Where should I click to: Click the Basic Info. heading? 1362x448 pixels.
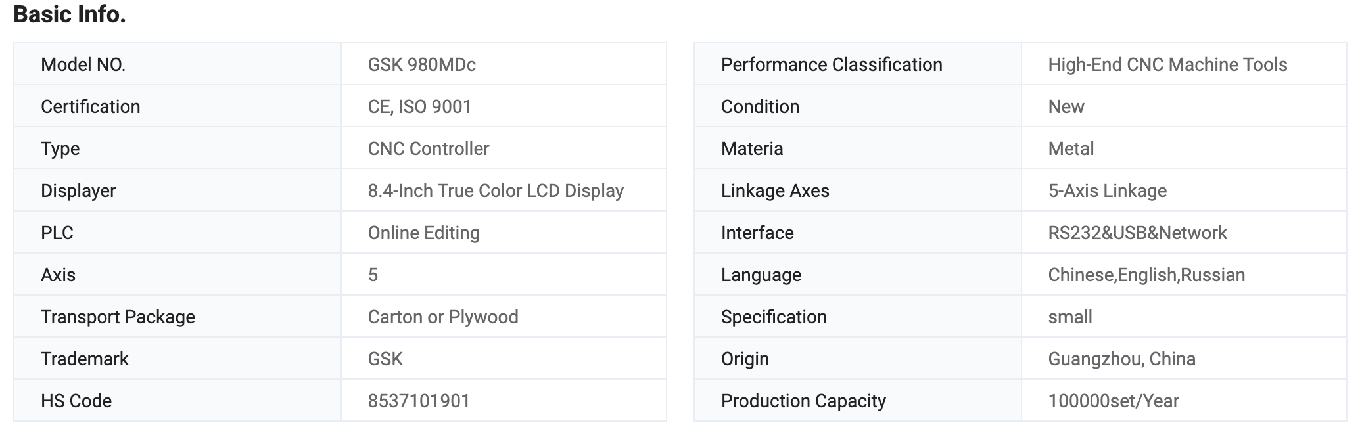70,14
